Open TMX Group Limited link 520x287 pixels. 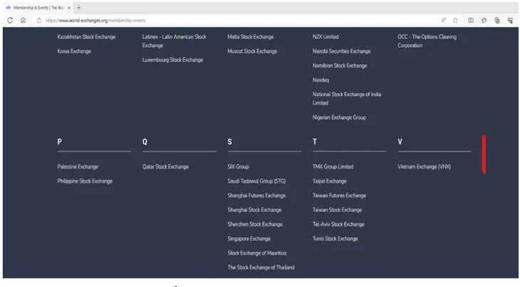(x=333, y=167)
